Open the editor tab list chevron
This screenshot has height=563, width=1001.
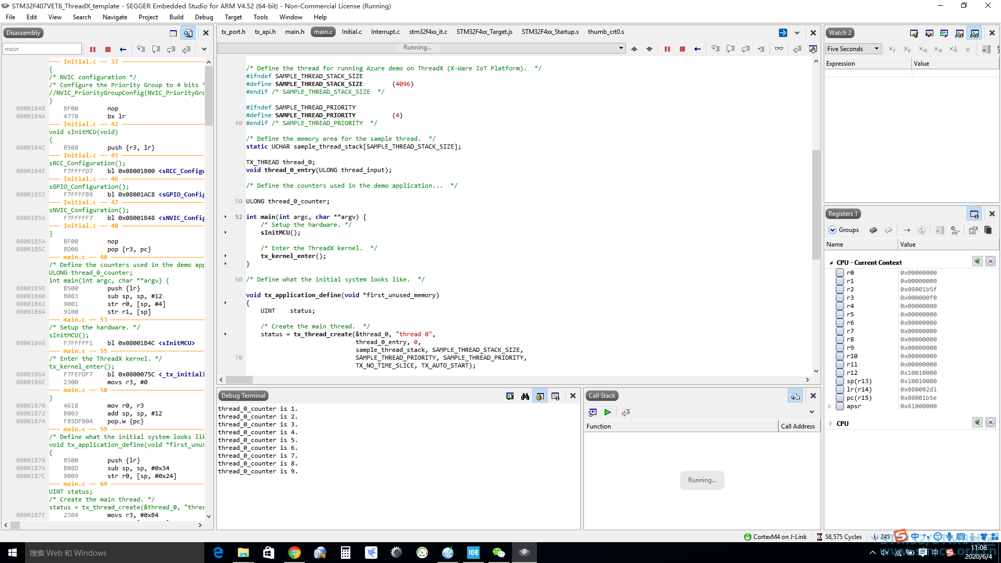click(x=797, y=33)
